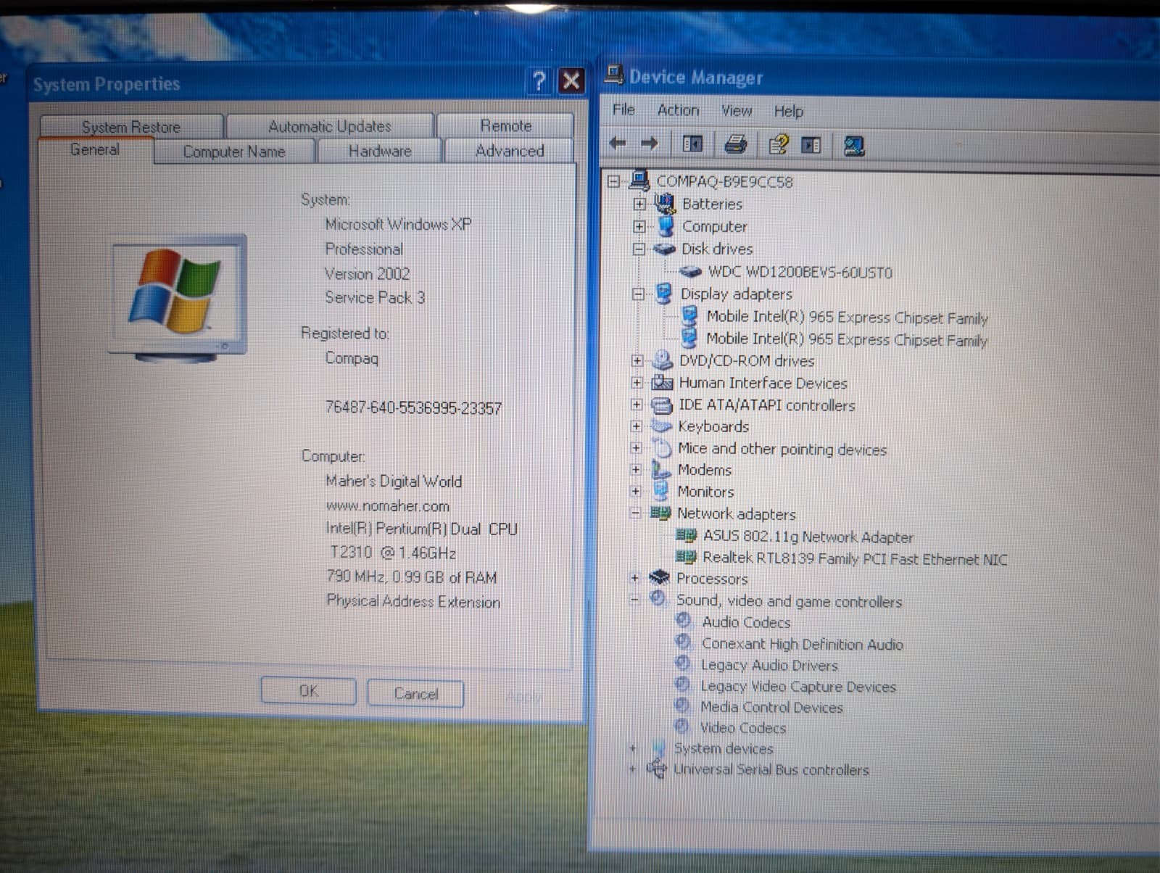Open the View menu
This screenshot has height=873, width=1160.
coord(736,111)
